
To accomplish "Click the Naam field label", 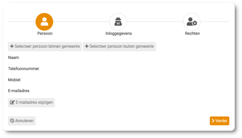I will coord(13,58).
